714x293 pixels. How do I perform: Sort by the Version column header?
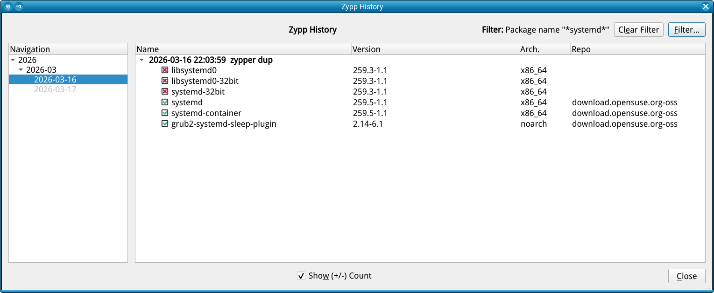(x=367, y=49)
